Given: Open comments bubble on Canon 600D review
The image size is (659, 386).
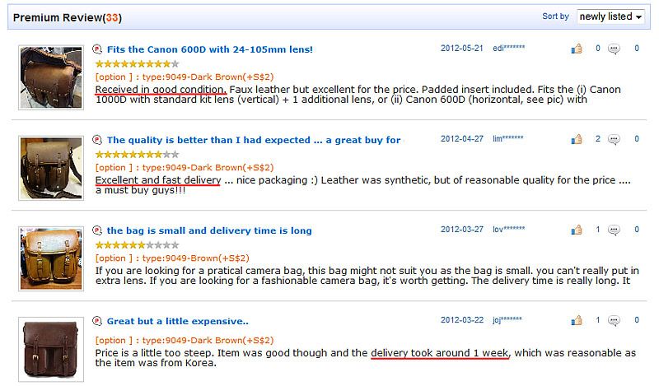Looking at the screenshot, I should click(x=614, y=49).
